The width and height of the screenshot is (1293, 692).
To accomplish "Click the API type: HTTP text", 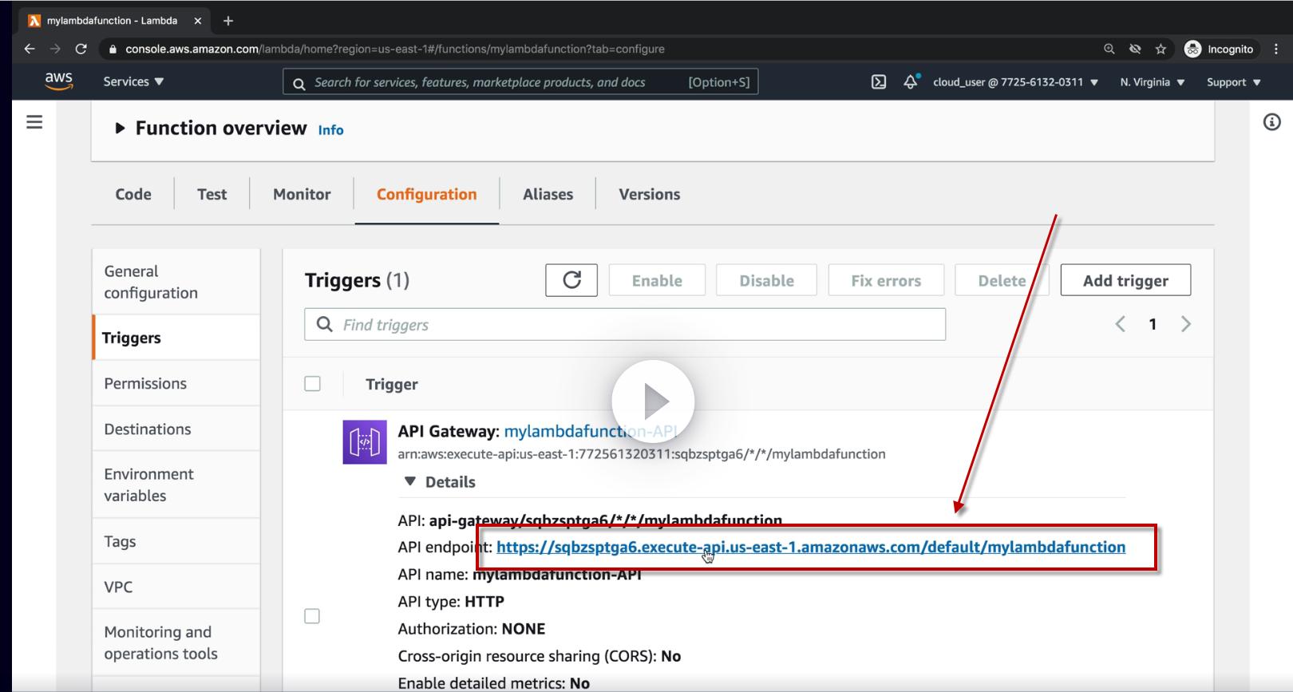I will (x=451, y=601).
